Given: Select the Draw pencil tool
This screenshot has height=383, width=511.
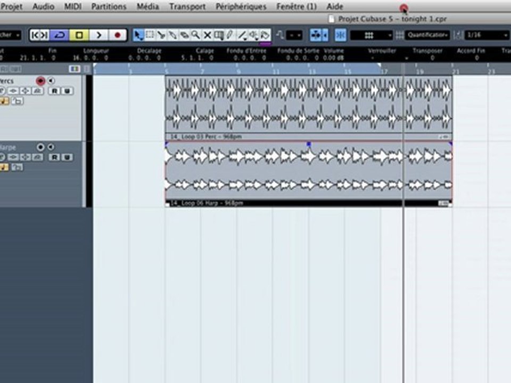Looking at the screenshot, I should click(230, 35).
